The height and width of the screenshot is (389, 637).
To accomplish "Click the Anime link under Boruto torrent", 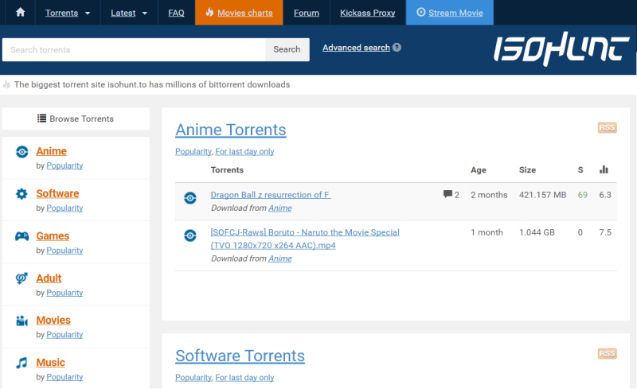I will click(x=280, y=259).
